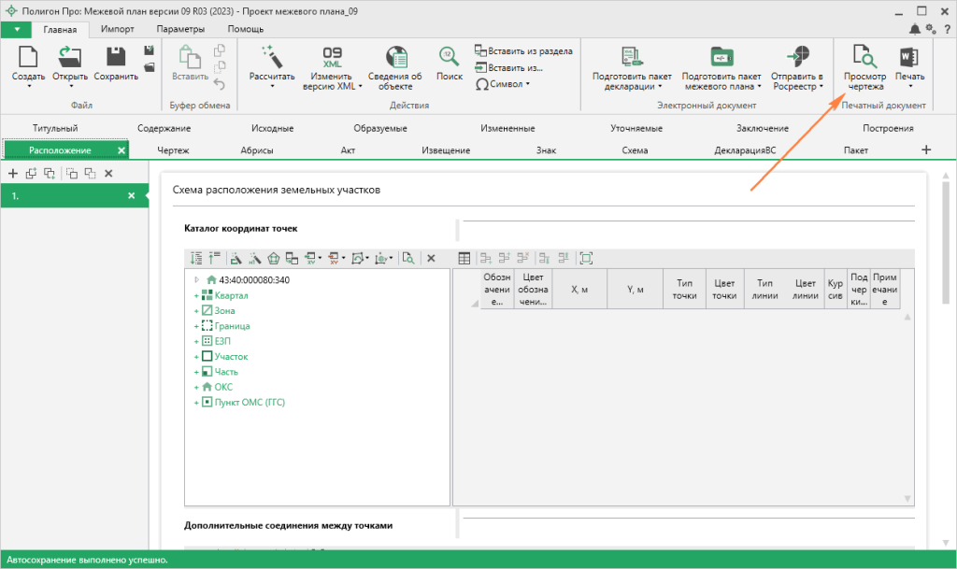
Task: Click delete X icon in catalog toolbar
Action: coord(431,258)
